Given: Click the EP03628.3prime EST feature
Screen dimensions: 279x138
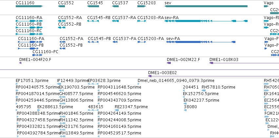Looking at the screenshot, I should [93, 84].
